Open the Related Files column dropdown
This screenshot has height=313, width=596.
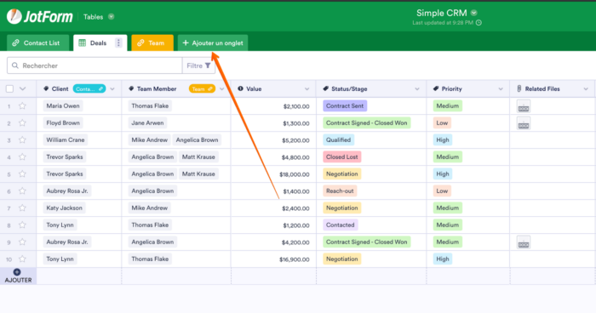[x=586, y=89]
